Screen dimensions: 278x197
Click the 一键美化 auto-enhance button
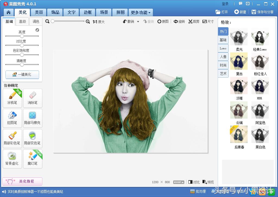pos(22,75)
